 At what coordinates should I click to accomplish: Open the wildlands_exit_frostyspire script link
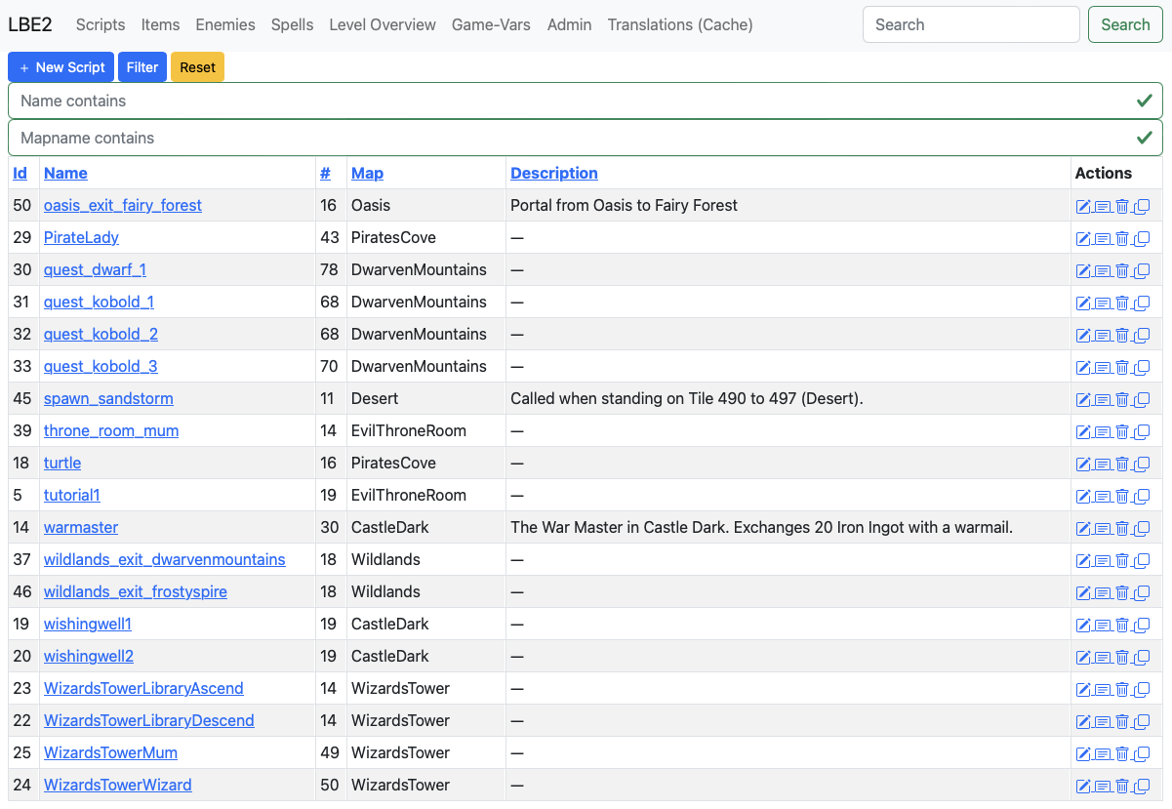136,591
